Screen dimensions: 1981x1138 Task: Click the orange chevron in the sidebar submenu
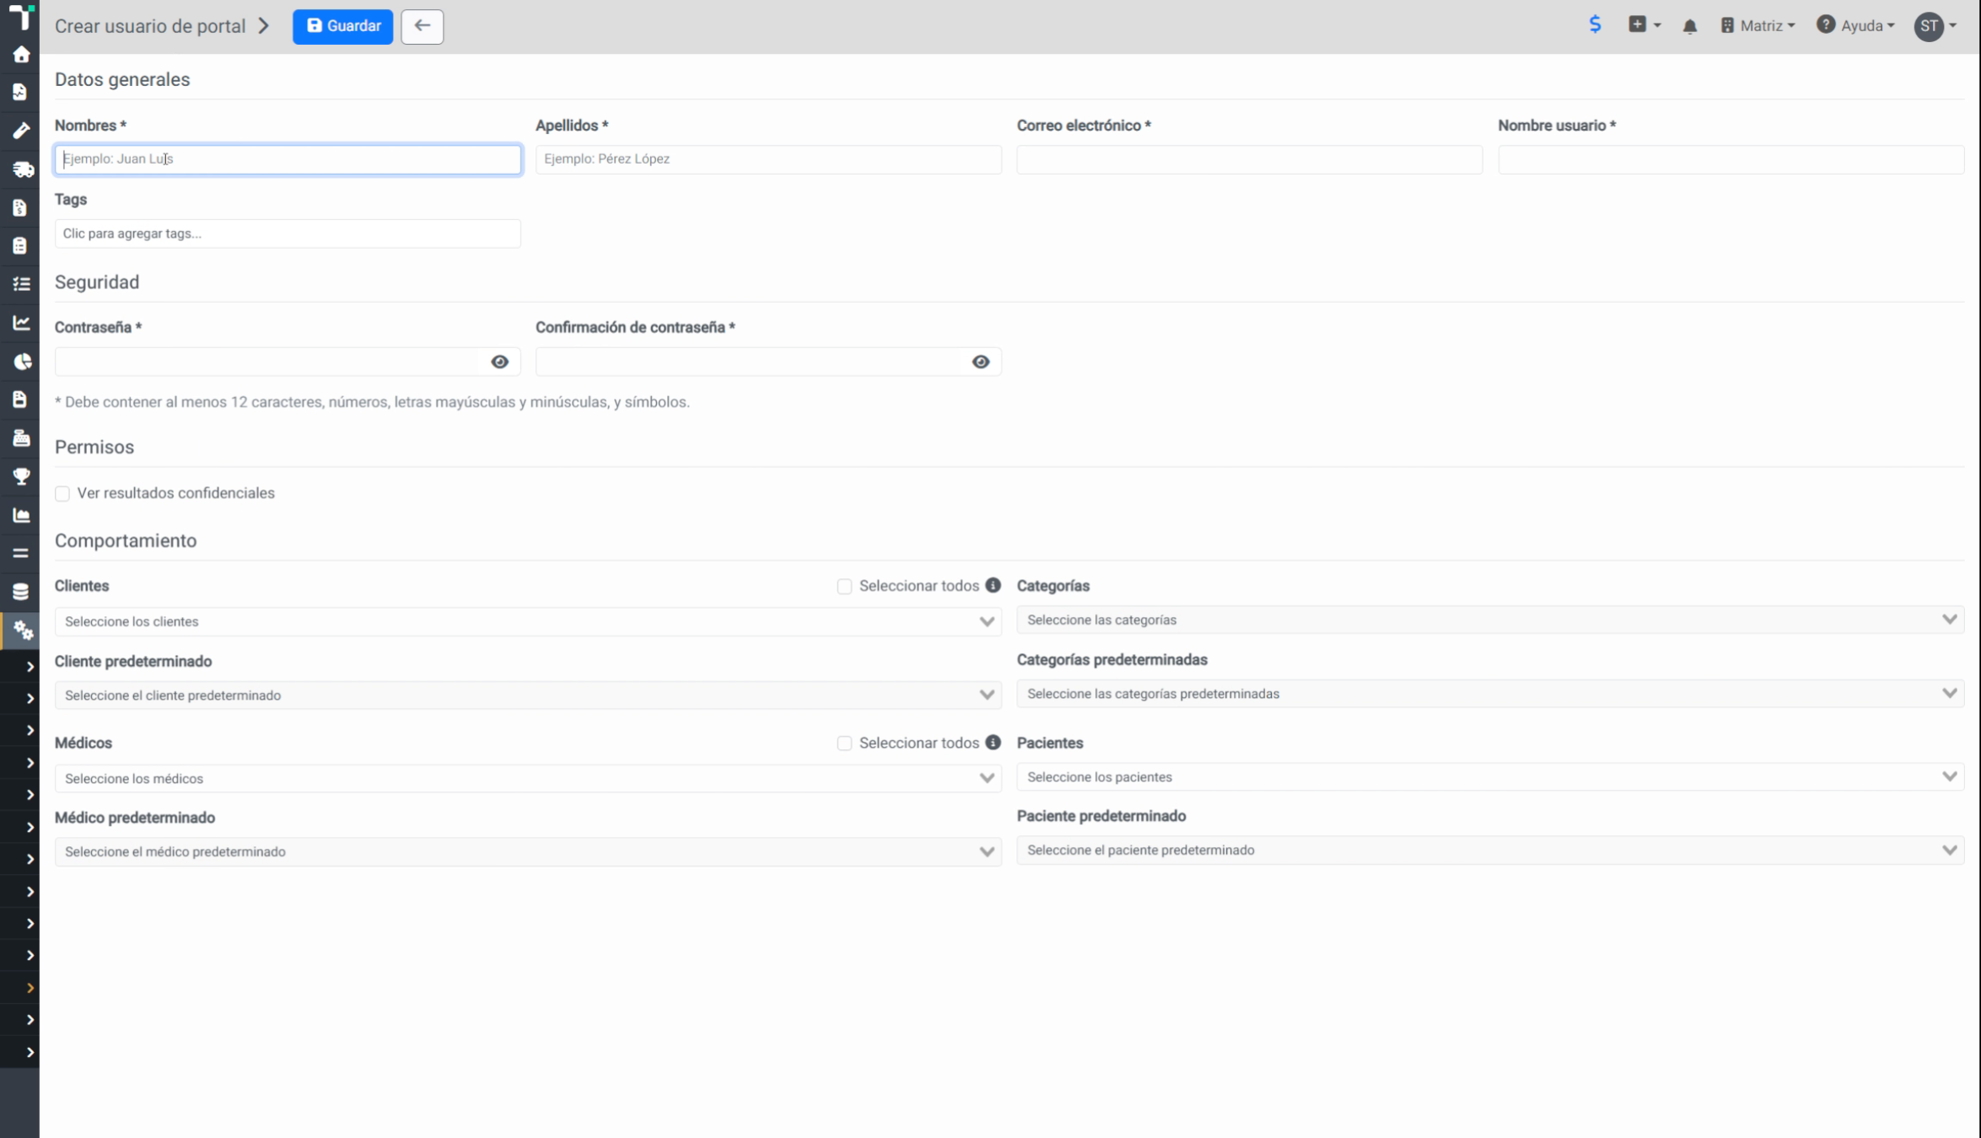pos(30,987)
